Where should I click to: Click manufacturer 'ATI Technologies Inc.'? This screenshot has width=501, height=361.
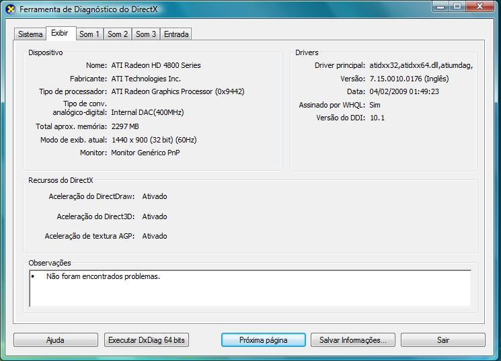[146, 79]
